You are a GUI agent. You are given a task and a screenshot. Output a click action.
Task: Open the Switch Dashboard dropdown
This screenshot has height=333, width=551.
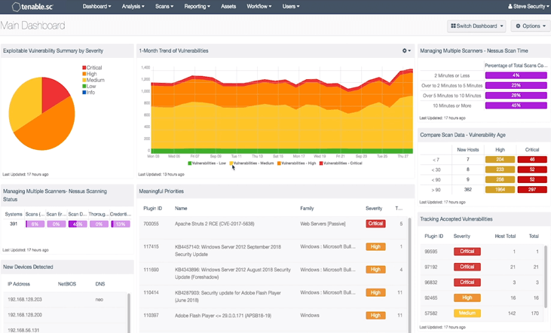coord(476,26)
